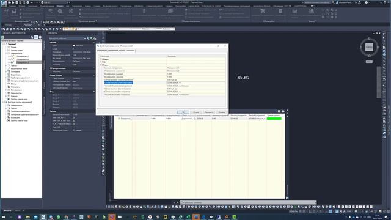Image resolution: width=391 pixels, height=220 pixels.
Task: Click the Поверхность1 surface icon in the tree
Action: click(12, 56)
